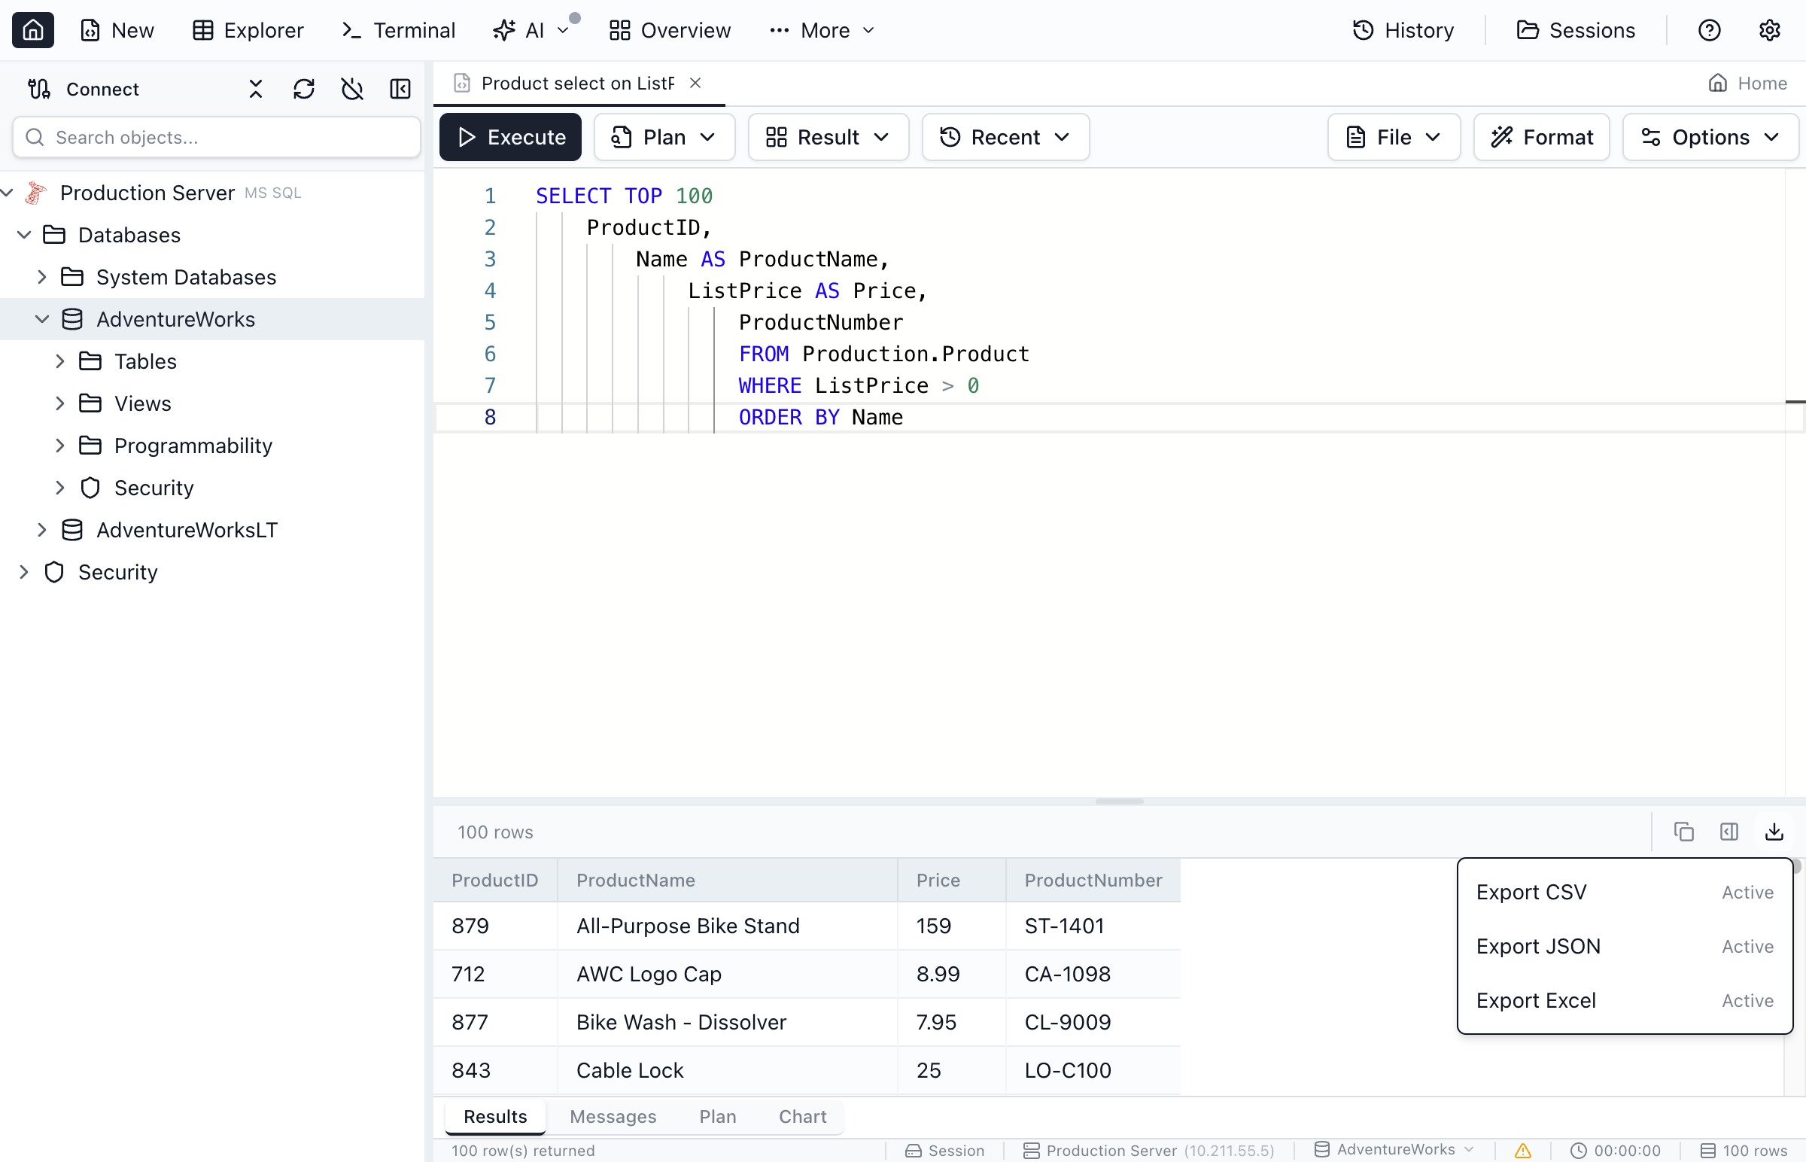This screenshot has width=1806, height=1162.
Task: Open application settings via the gear icon
Action: (x=1770, y=30)
